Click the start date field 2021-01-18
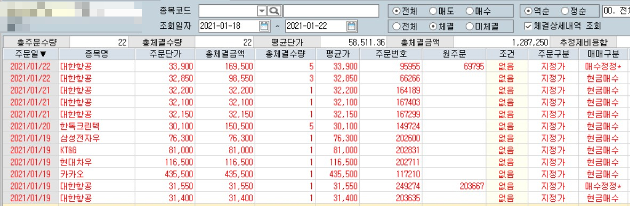 229,27
